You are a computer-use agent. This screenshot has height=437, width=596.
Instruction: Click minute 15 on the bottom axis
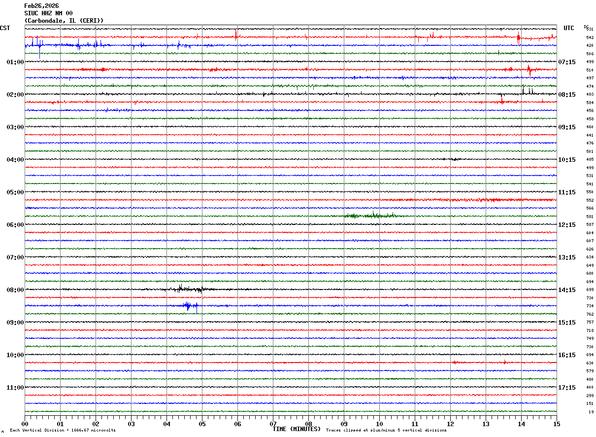(557, 424)
